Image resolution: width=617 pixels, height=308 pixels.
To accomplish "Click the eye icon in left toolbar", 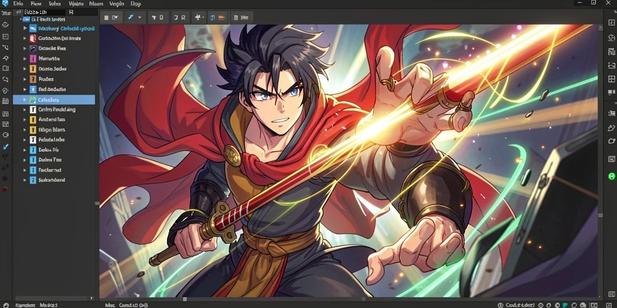I will [x=5, y=25].
